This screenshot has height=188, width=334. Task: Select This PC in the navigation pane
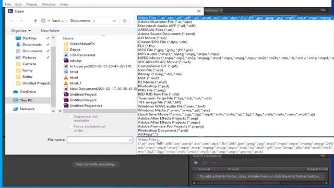point(26,100)
